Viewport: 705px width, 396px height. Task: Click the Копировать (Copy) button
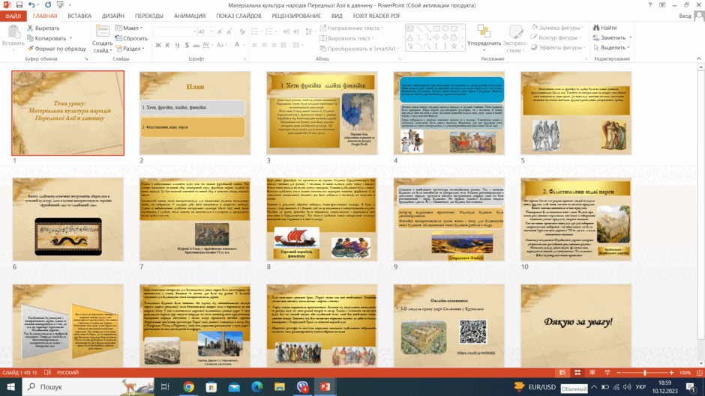point(46,38)
